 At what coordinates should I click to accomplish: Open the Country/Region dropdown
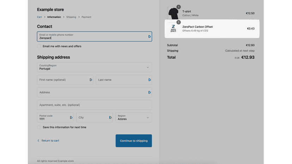click(x=95, y=67)
